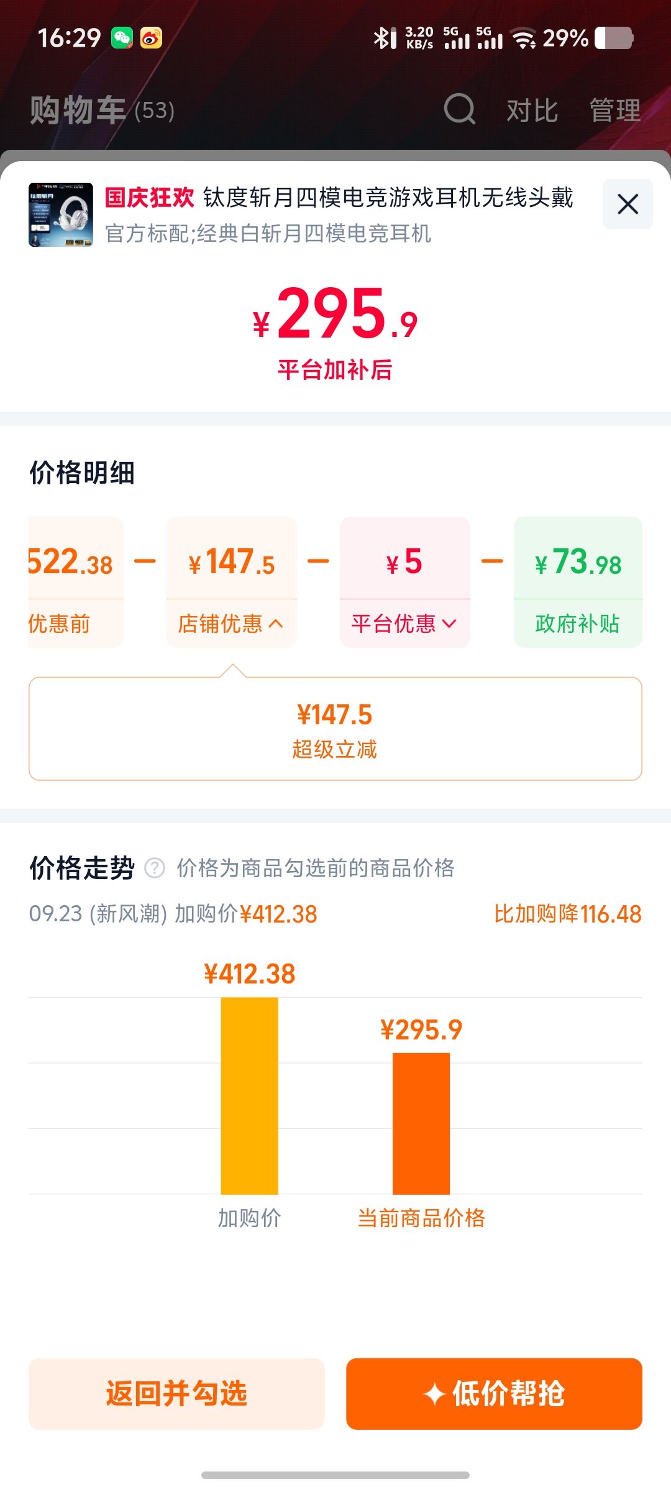Image resolution: width=671 pixels, height=1492 pixels.
Task: Open Weibo notification in status bar
Action: click(151, 38)
